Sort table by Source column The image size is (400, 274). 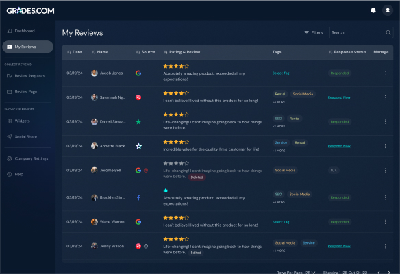coord(146,52)
